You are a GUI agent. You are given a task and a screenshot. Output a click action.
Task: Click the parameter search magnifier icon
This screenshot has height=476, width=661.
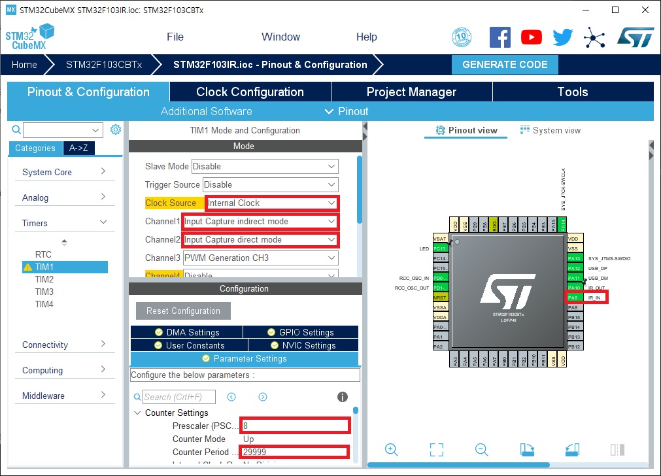(137, 397)
